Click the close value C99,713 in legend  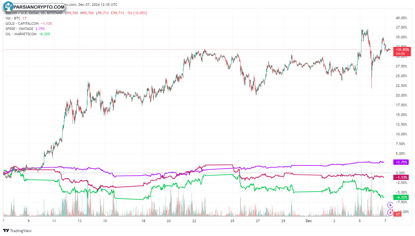pos(117,13)
